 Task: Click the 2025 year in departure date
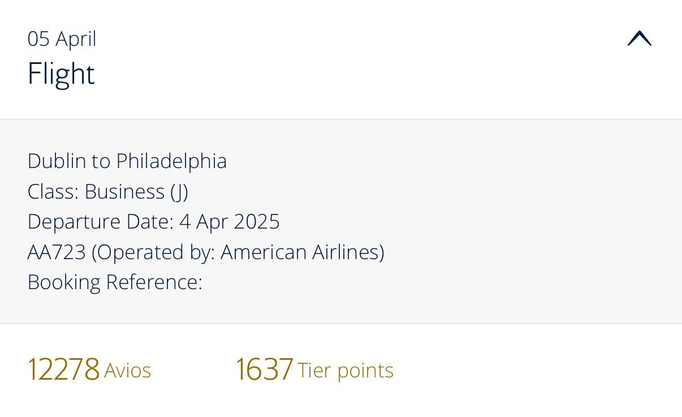257,222
